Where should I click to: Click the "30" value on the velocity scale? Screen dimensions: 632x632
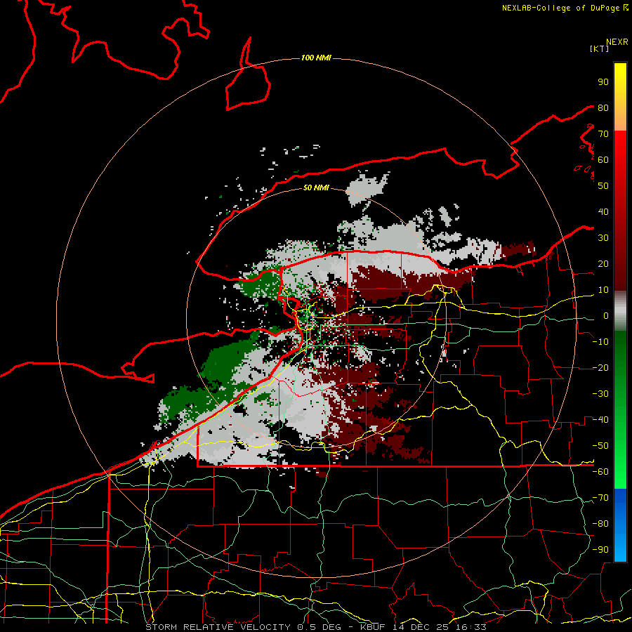[x=603, y=238]
